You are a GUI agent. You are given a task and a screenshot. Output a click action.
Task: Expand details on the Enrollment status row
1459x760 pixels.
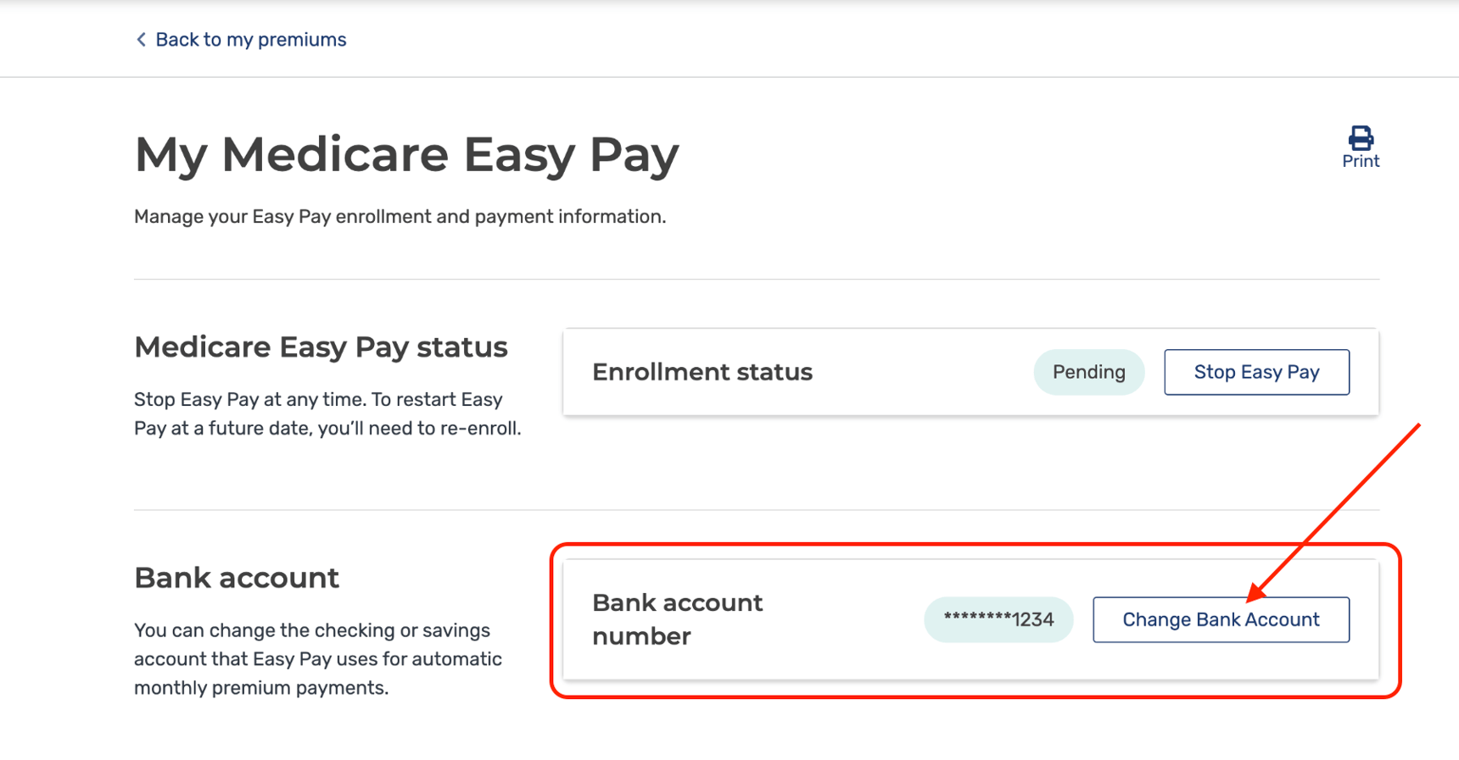point(702,372)
